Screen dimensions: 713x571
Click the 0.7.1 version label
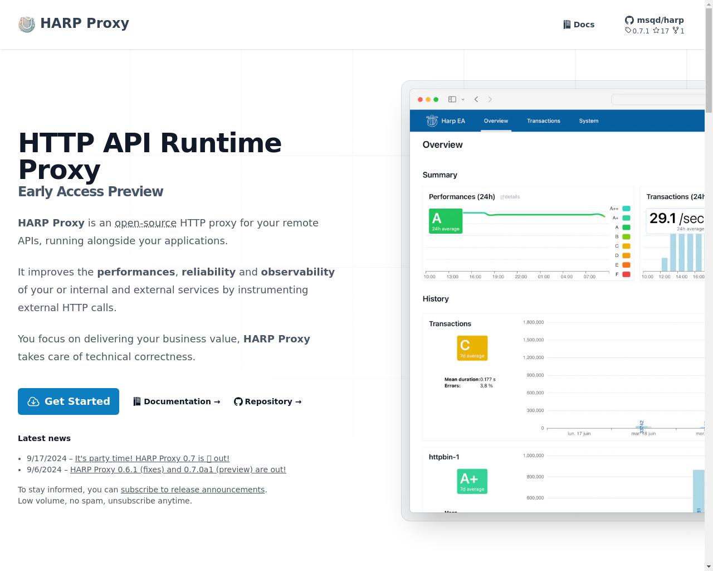tap(641, 31)
